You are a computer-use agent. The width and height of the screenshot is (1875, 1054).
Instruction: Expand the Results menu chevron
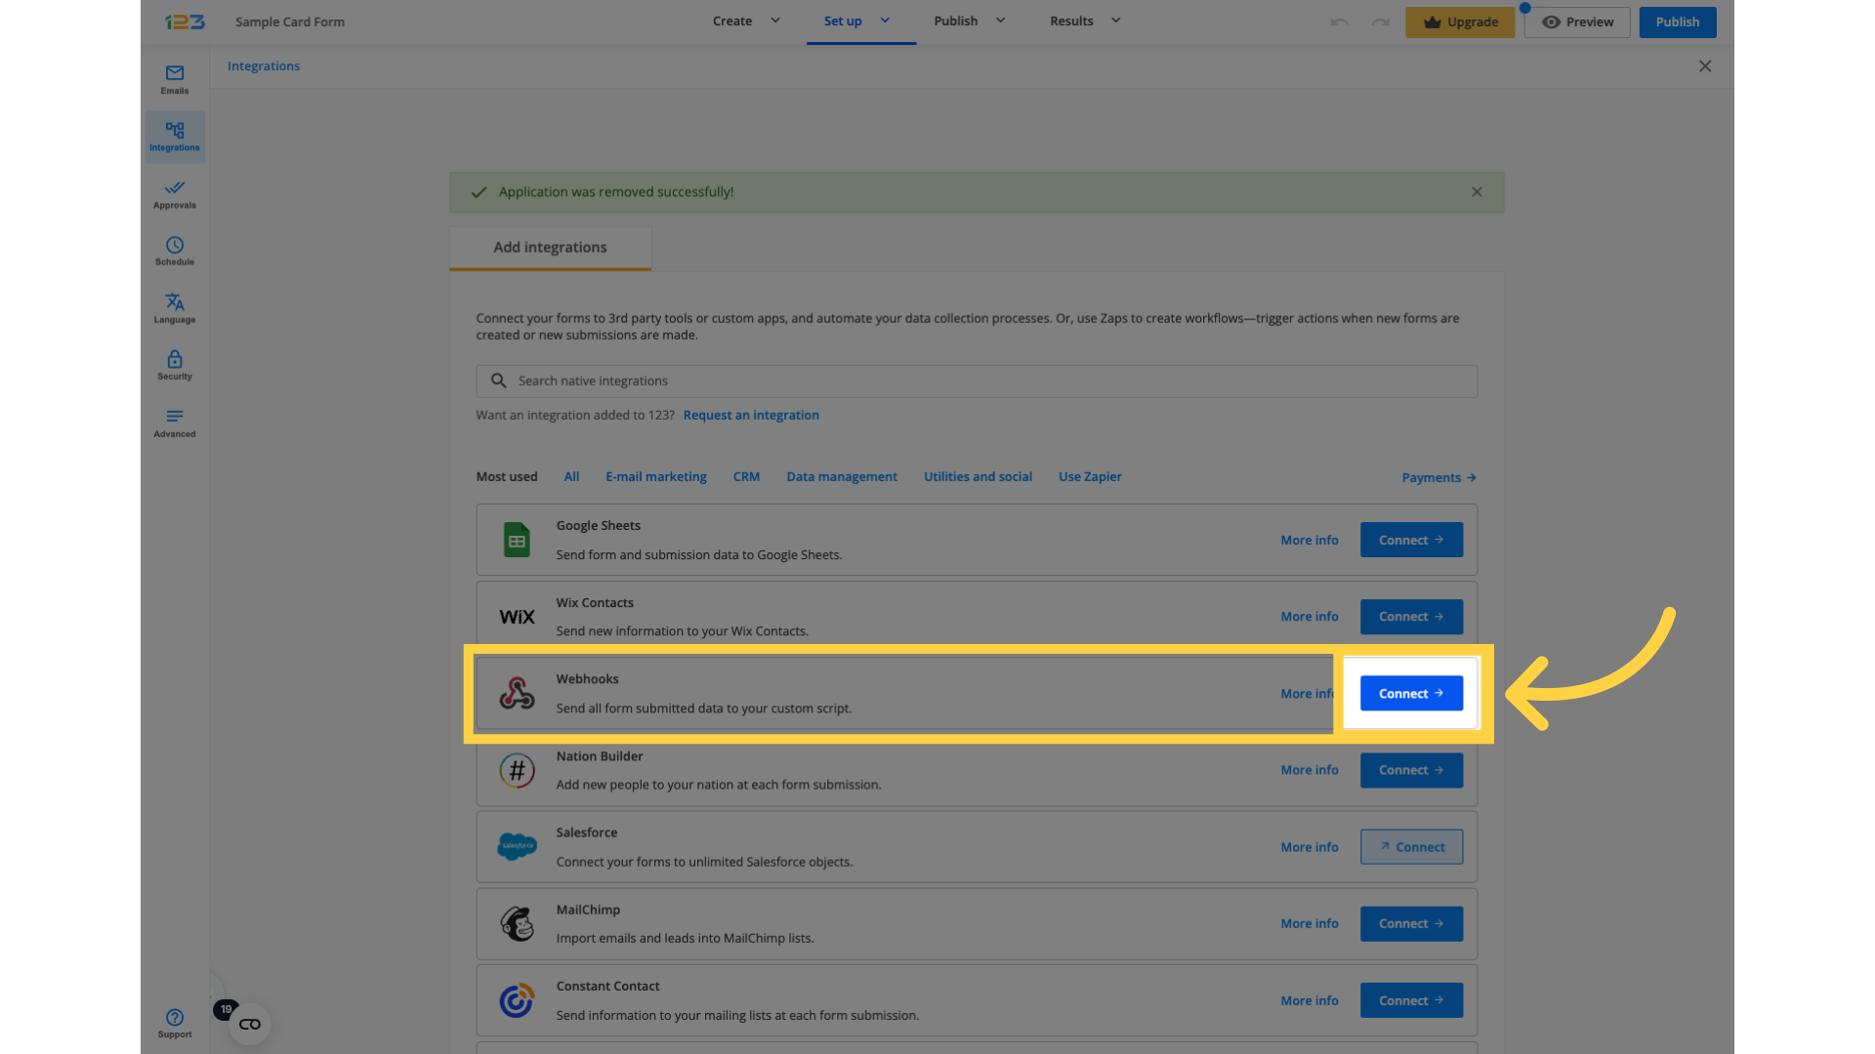tap(1115, 20)
